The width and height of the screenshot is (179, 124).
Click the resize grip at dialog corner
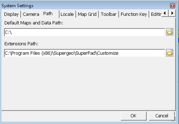(x=174, y=119)
